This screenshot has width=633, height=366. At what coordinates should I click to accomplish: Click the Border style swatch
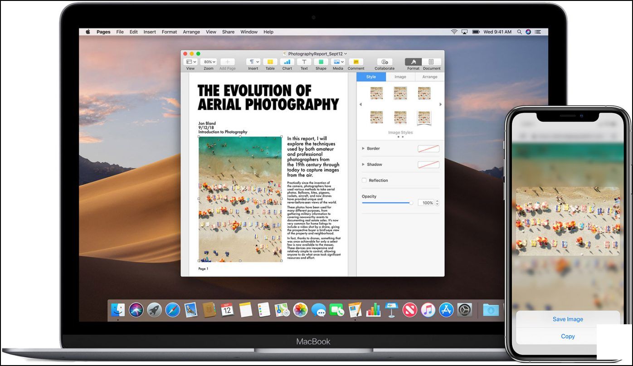pos(428,149)
